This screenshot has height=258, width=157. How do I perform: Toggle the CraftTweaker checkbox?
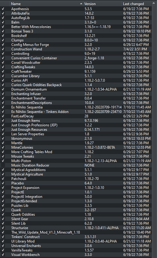click(x=3, y=72)
